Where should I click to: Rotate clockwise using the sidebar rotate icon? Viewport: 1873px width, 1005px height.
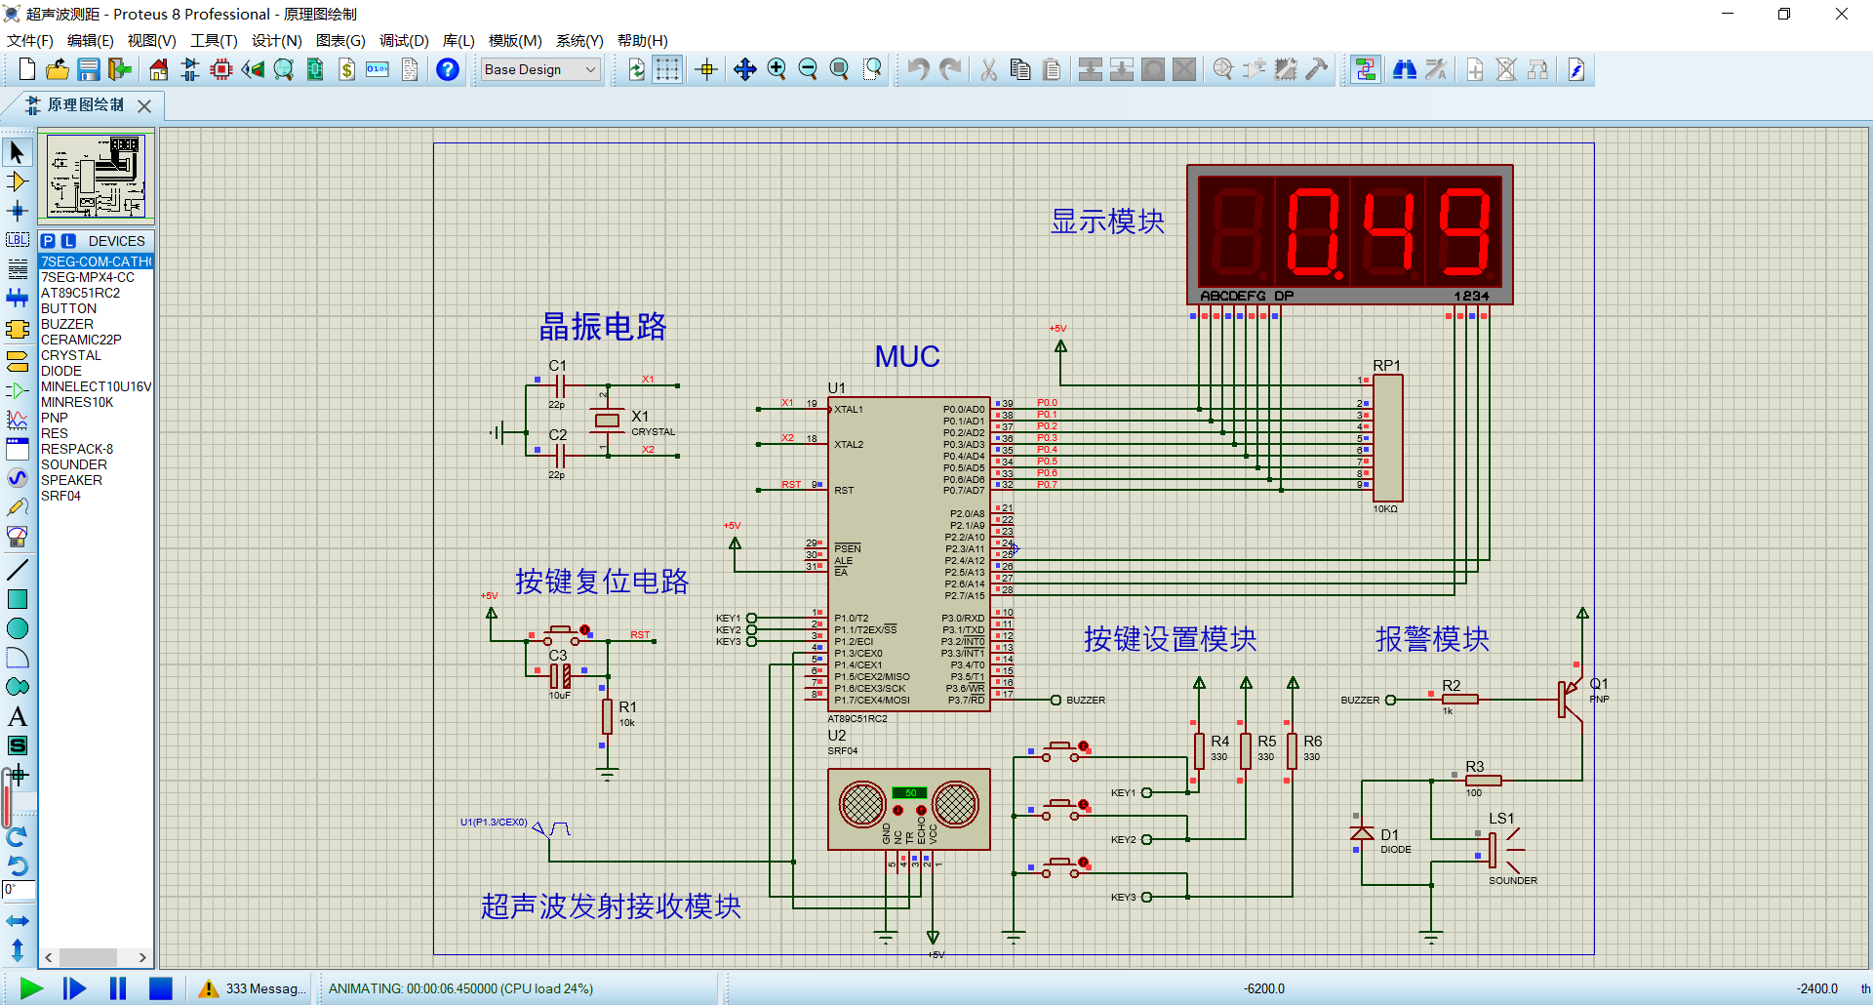click(17, 836)
